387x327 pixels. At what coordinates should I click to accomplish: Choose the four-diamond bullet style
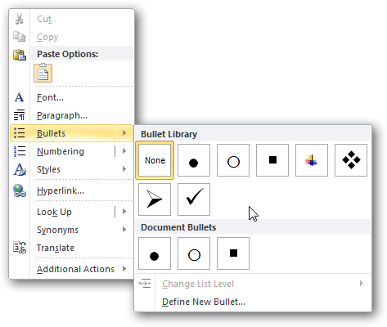351,160
